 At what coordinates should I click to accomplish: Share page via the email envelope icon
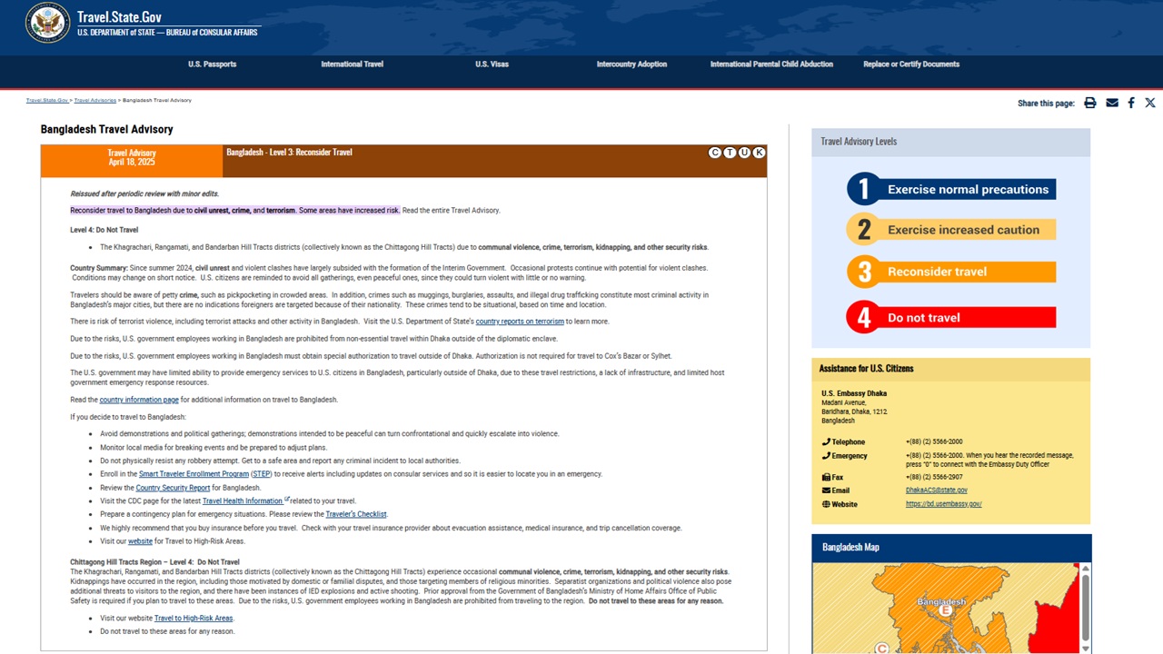(1112, 104)
